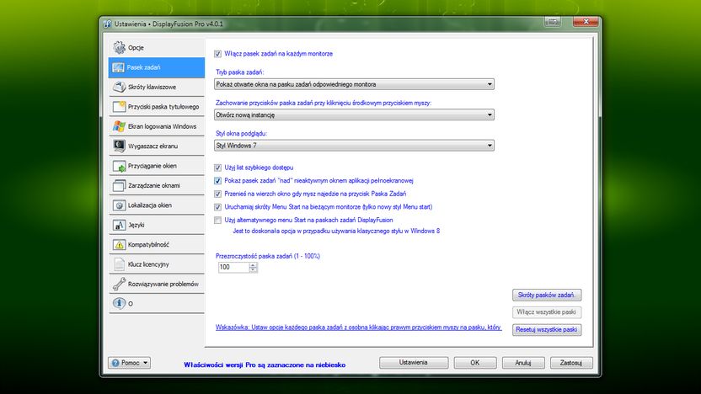Click Resetuj wszystkie paski button
Screen dimensions: 701x394
547,330
